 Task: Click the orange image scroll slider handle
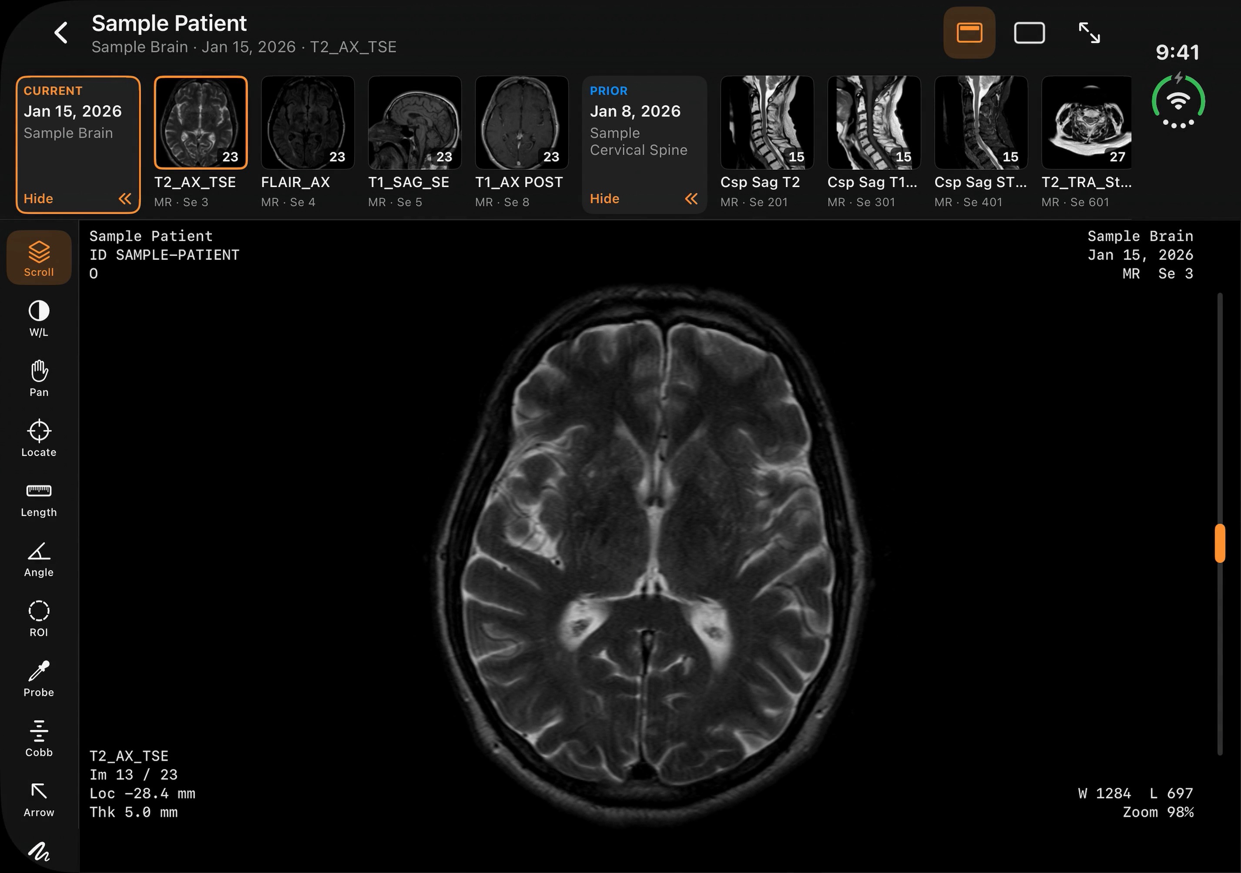1220,543
